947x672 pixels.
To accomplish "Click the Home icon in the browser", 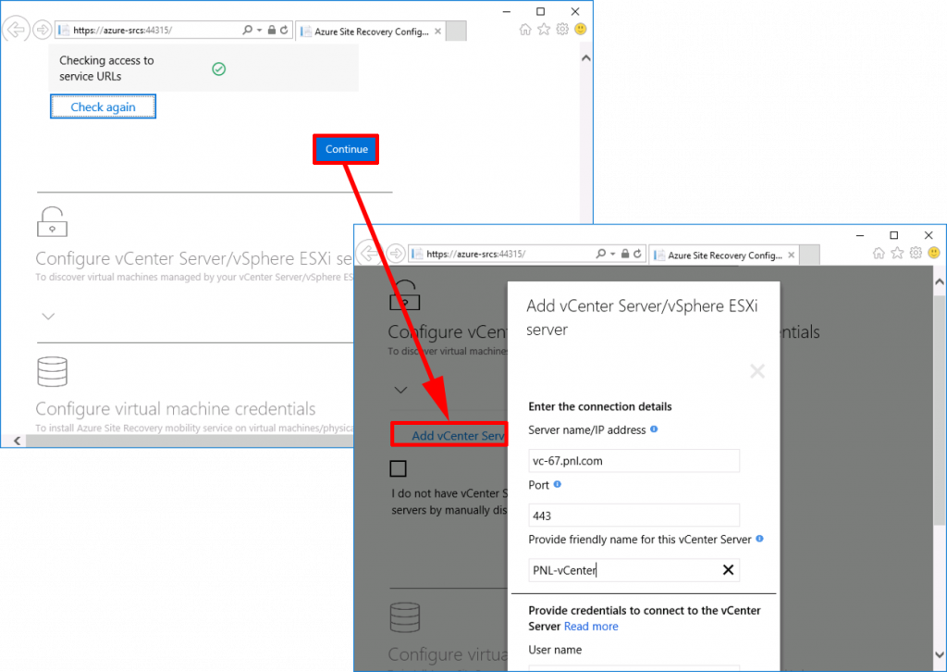I will tap(878, 252).
